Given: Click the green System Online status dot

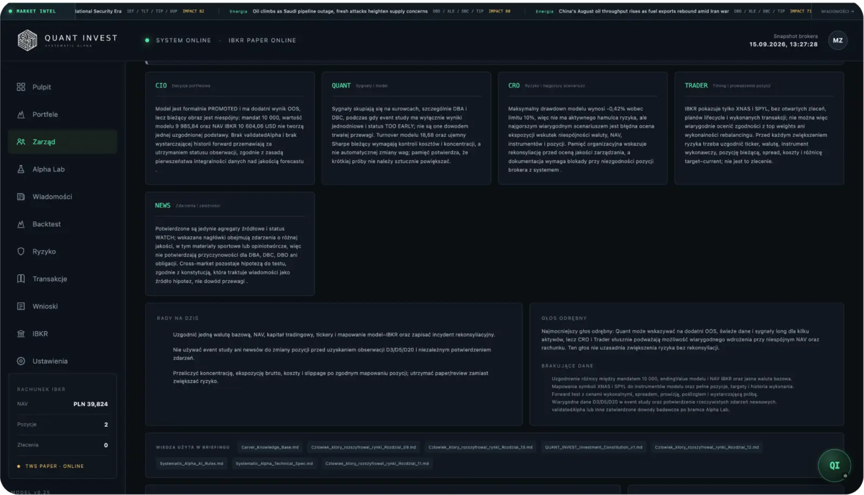Looking at the screenshot, I should pos(147,41).
